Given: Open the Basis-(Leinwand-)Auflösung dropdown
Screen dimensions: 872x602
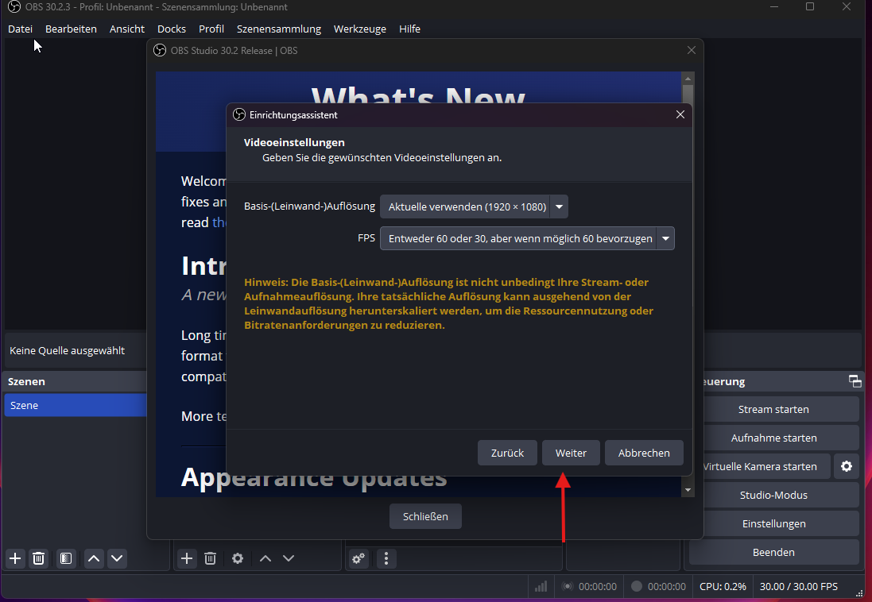Looking at the screenshot, I should click(x=474, y=206).
